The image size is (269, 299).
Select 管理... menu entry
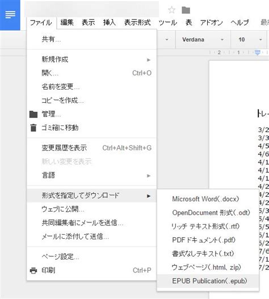pos(92,114)
